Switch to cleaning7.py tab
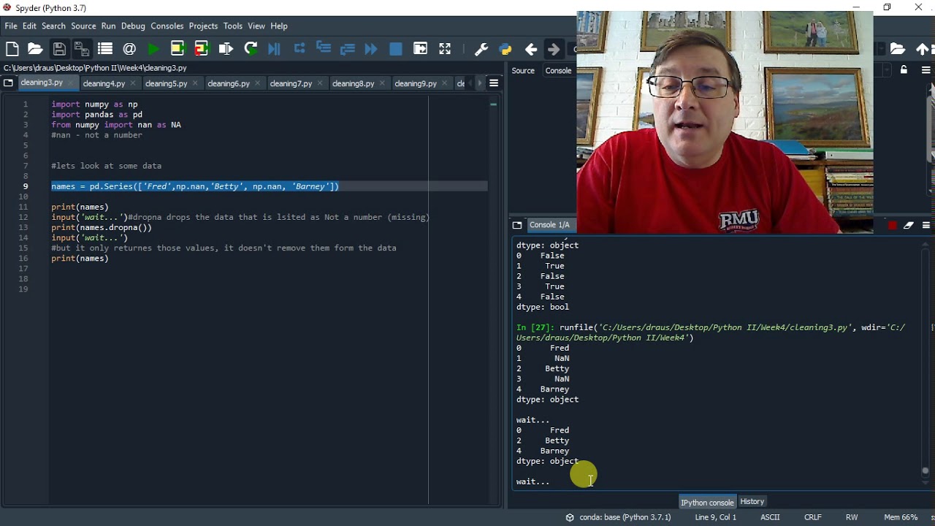The width and height of the screenshot is (935, 526). coord(291,83)
